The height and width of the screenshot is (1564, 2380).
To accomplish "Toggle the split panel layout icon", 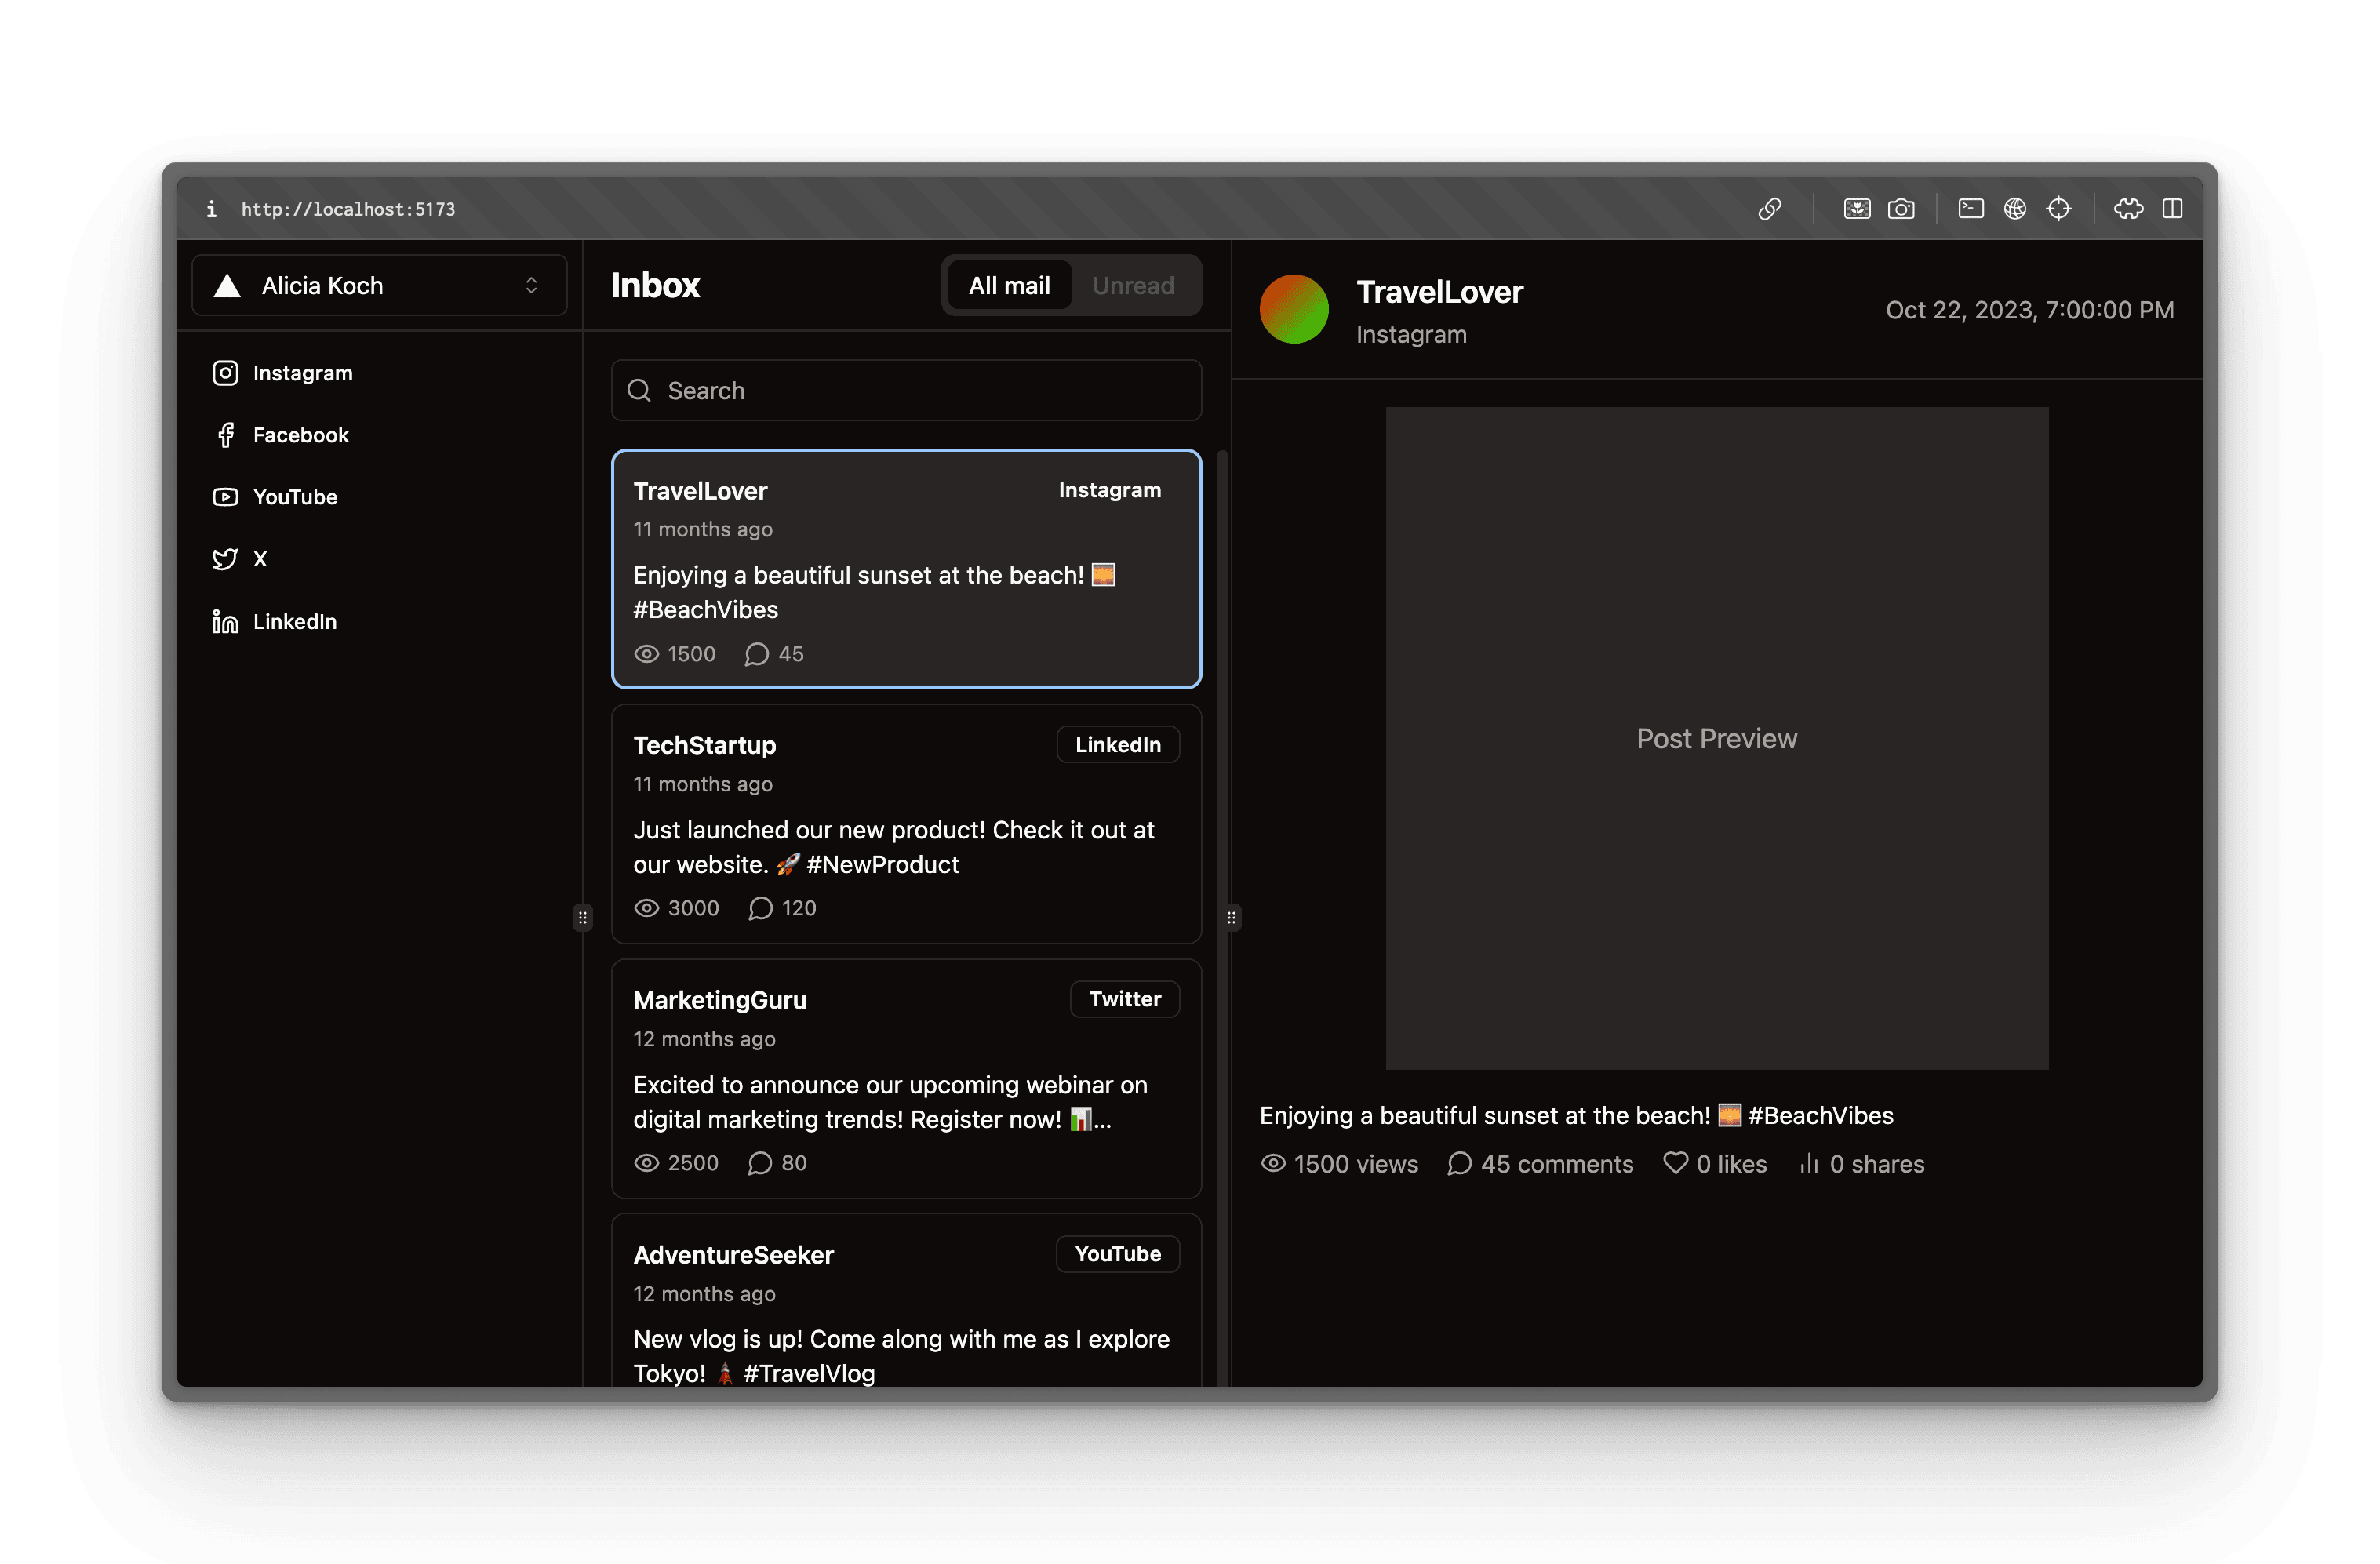I will [2172, 208].
